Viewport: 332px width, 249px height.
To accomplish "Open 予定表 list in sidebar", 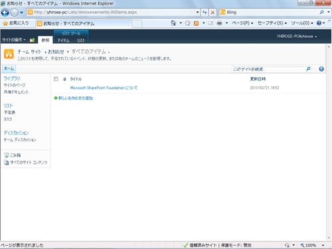I will [9, 112].
